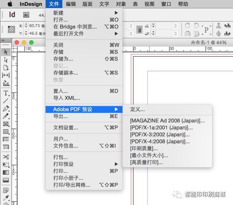Set the top-left reference point
The image size is (233, 205).
pyautogui.click(x=9, y=27)
